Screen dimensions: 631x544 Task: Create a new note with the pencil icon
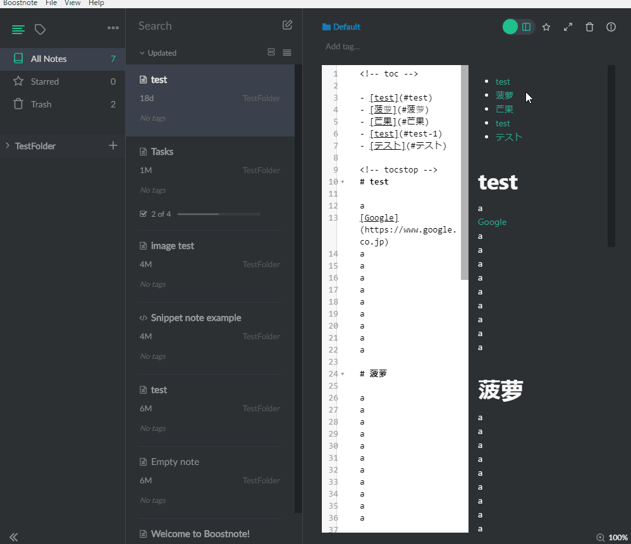point(287,25)
